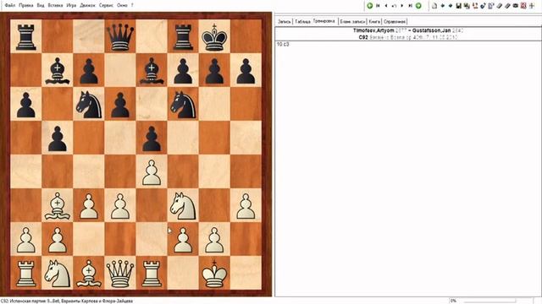Select the white bishop on c1
Viewport: 542px width, 304px height.
[x=89, y=273]
